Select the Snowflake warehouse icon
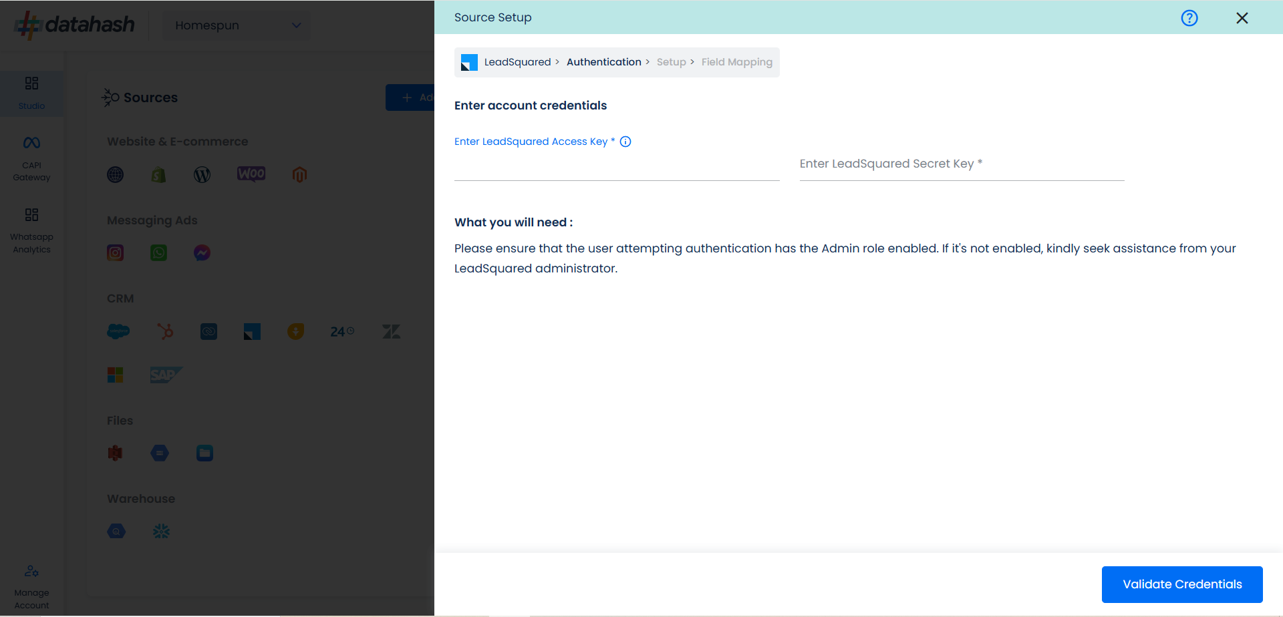1283x617 pixels. pos(161,532)
